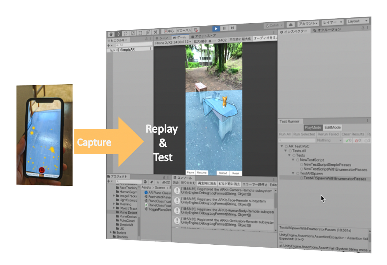Pause the editor playback
This screenshot has width=387, height=265.
pyautogui.click(x=224, y=28)
